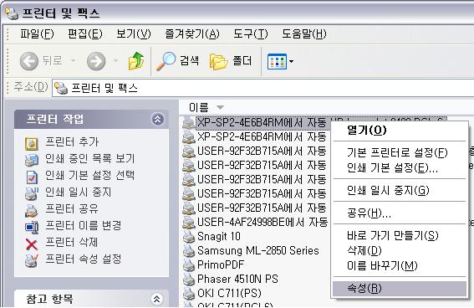Click the 인쇄 기본 설정 선택 icon
The image size is (474, 308).
[32, 177]
